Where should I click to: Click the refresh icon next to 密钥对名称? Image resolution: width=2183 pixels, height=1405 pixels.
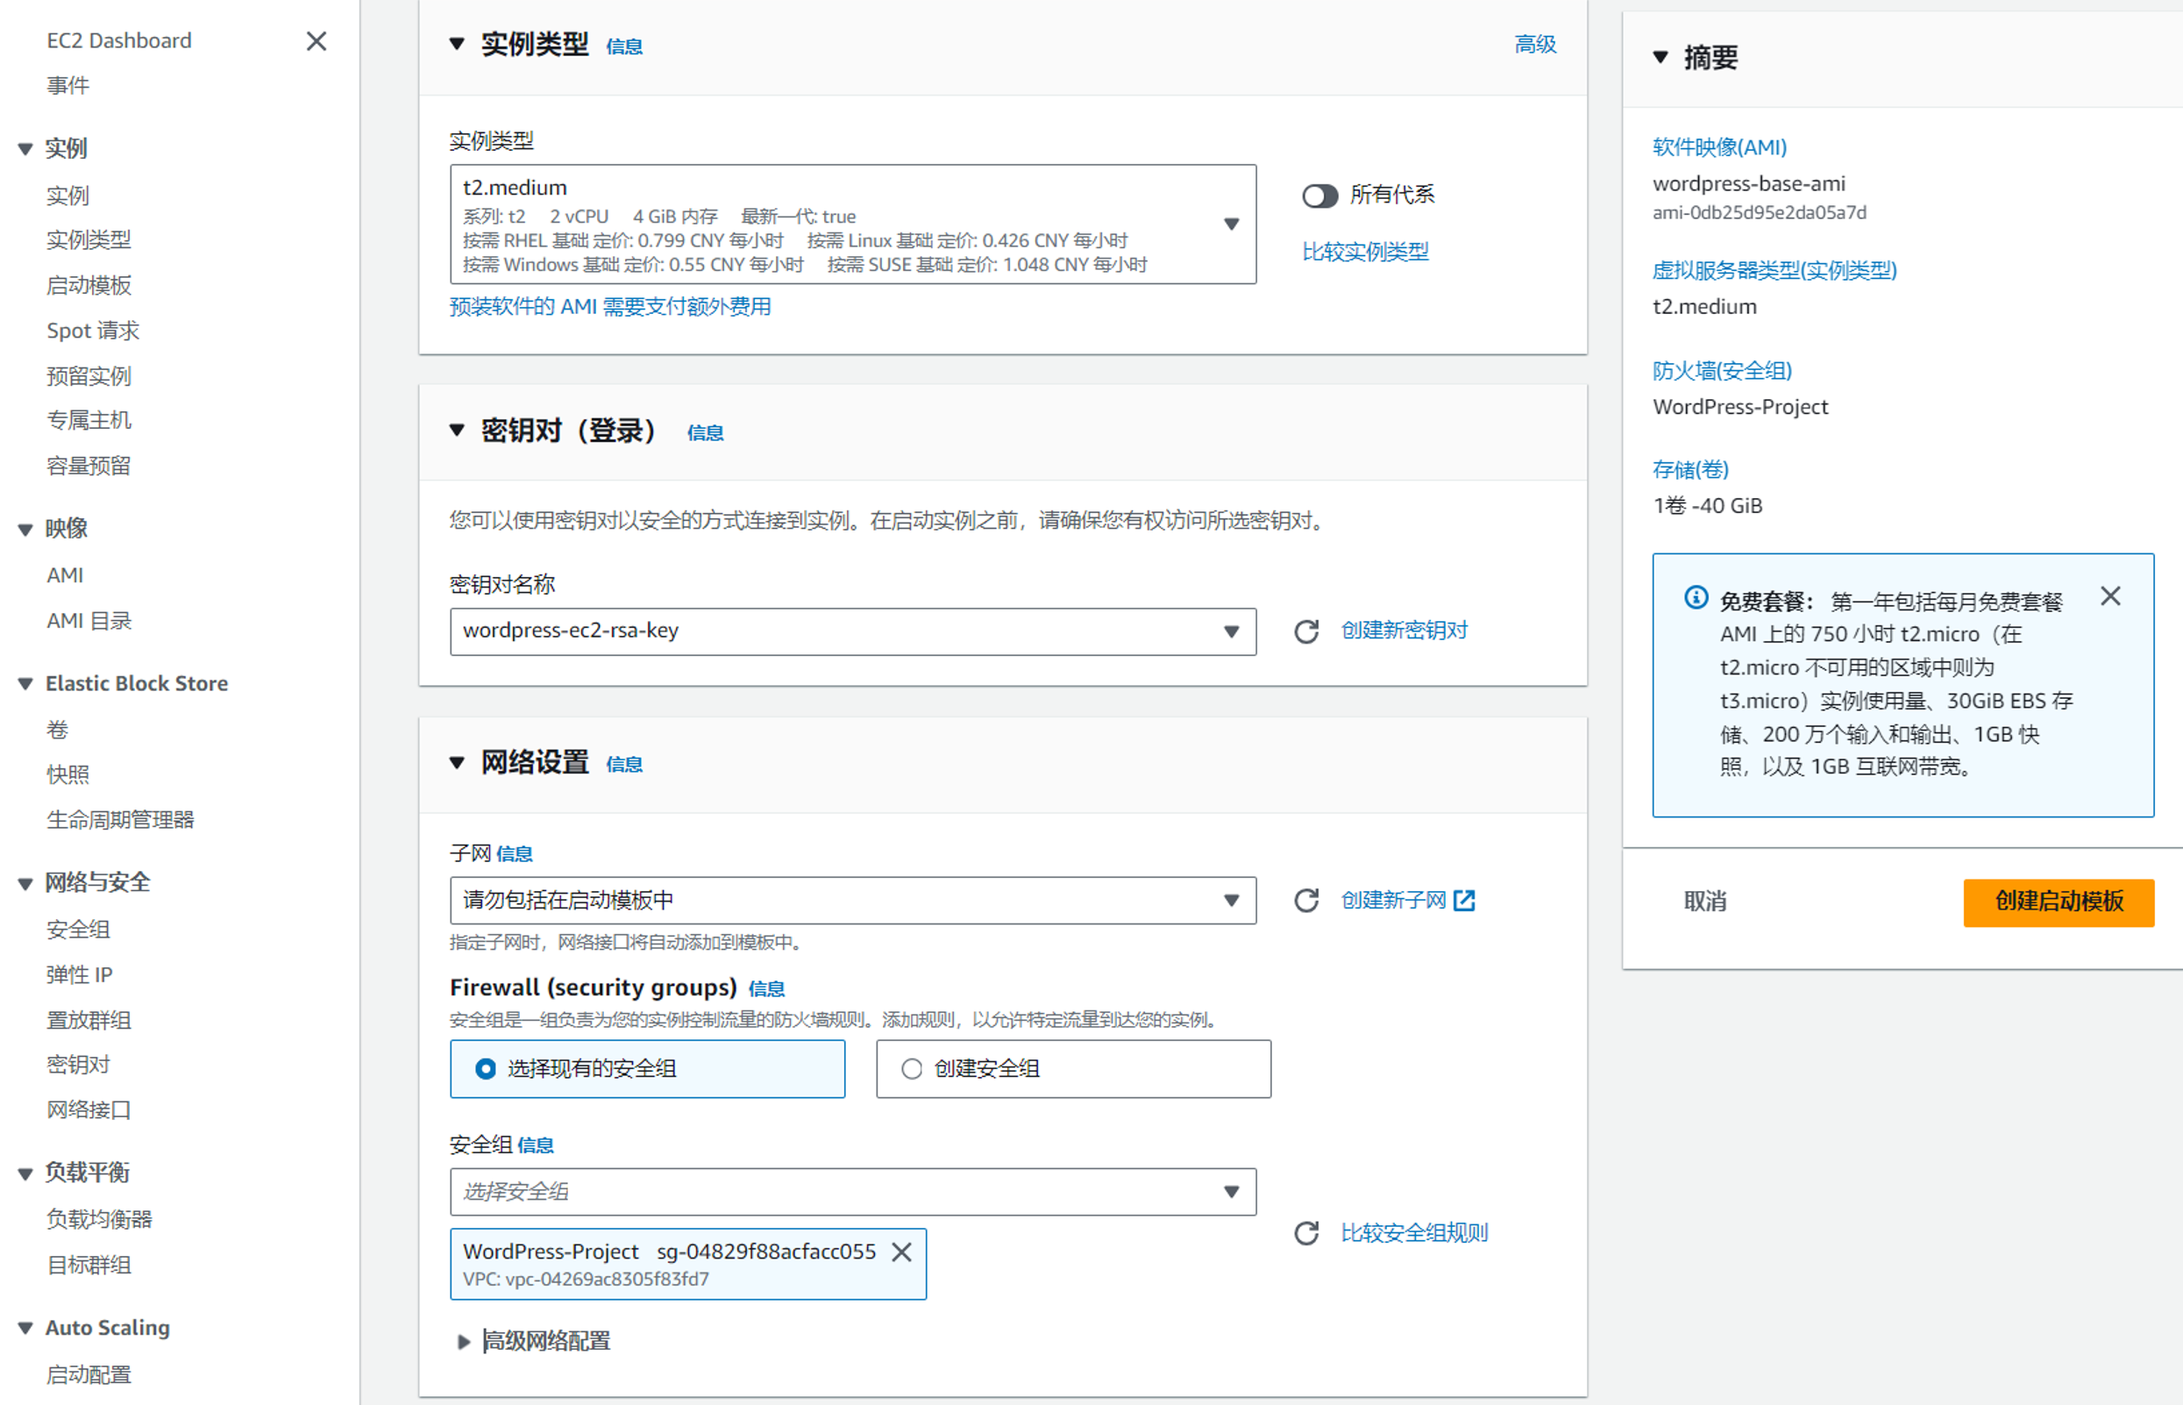click(x=1303, y=630)
